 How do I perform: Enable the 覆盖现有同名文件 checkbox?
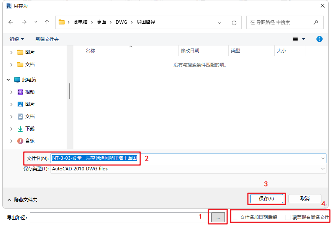[287, 217]
